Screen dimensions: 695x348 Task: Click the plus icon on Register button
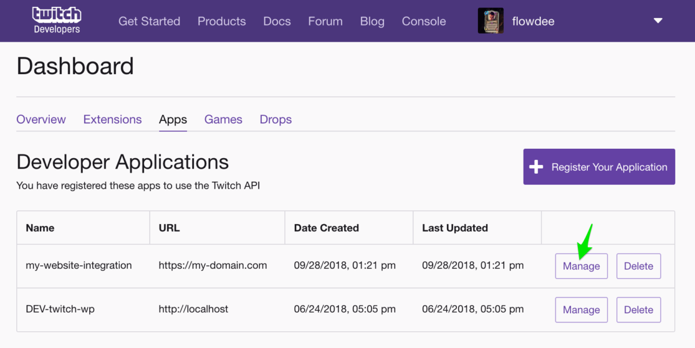click(536, 167)
